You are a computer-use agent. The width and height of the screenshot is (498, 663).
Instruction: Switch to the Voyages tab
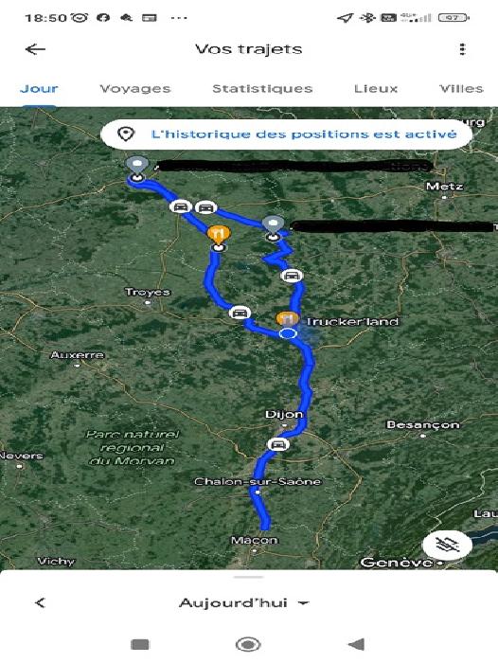click(135, 89)
